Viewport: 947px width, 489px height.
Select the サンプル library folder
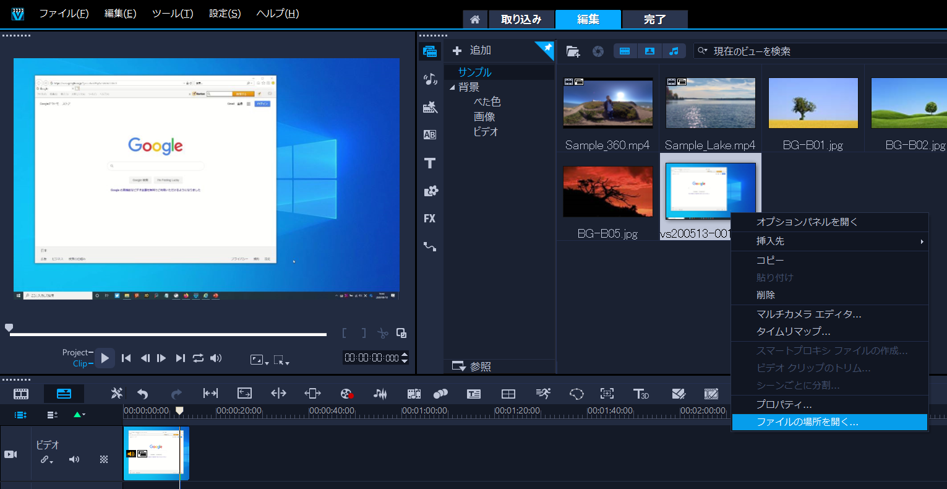coord(474,72)
